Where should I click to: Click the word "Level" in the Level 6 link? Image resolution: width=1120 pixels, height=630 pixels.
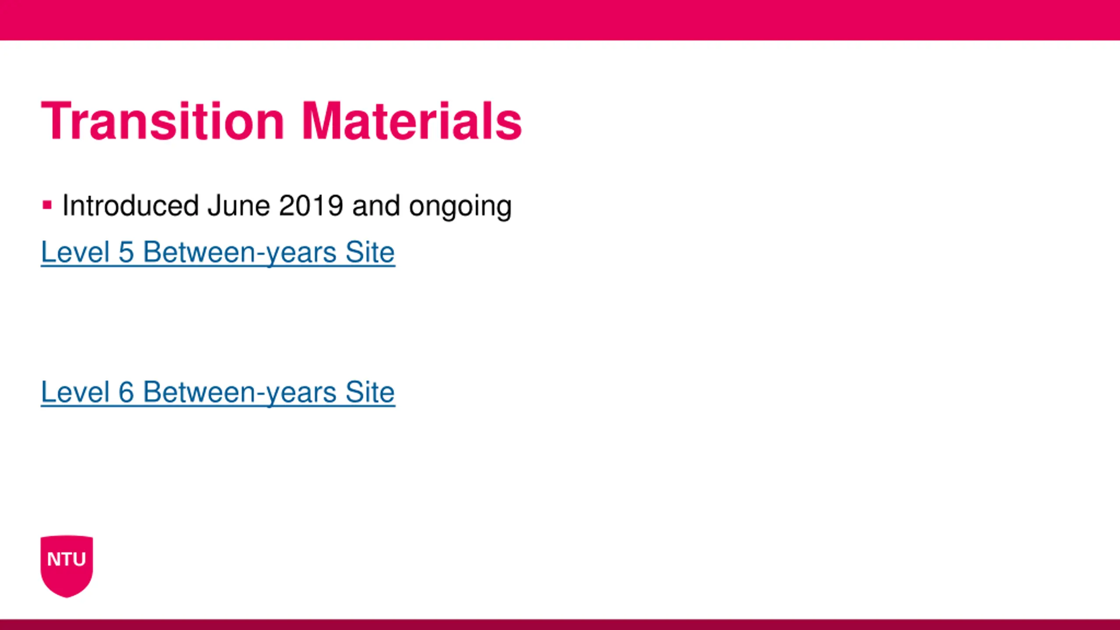pos(75,392)
